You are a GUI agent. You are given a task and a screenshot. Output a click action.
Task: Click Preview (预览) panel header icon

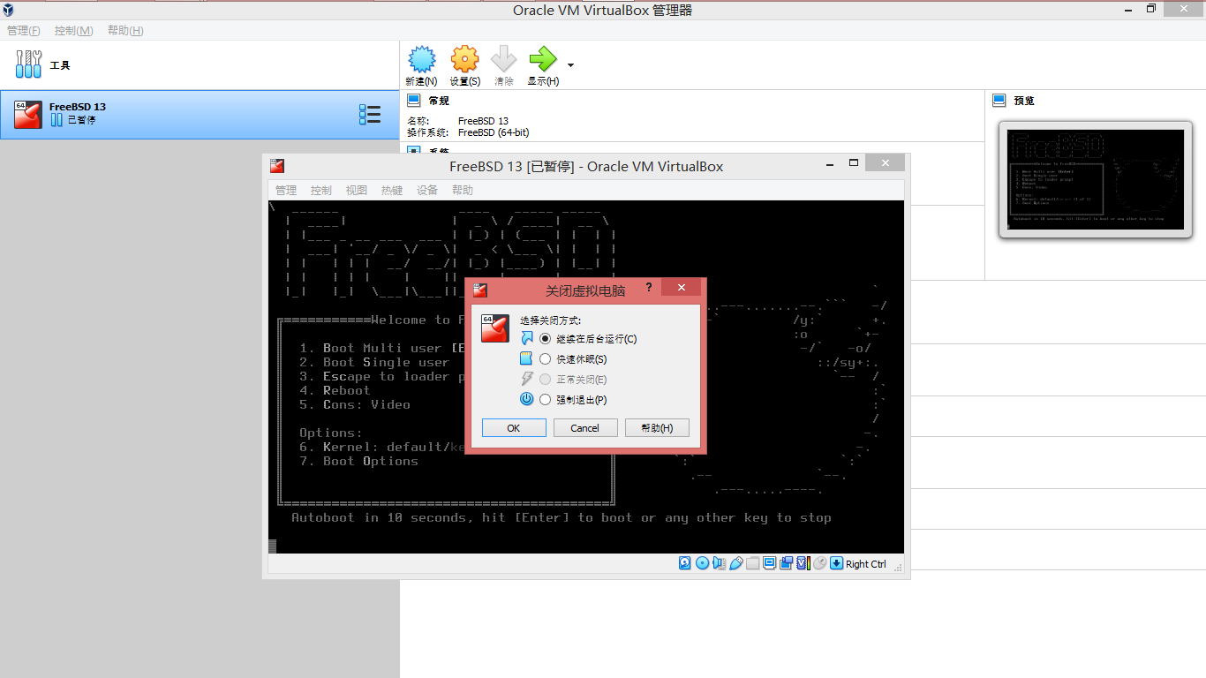999,101
